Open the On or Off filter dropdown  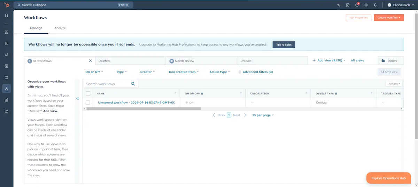(94, 72)
